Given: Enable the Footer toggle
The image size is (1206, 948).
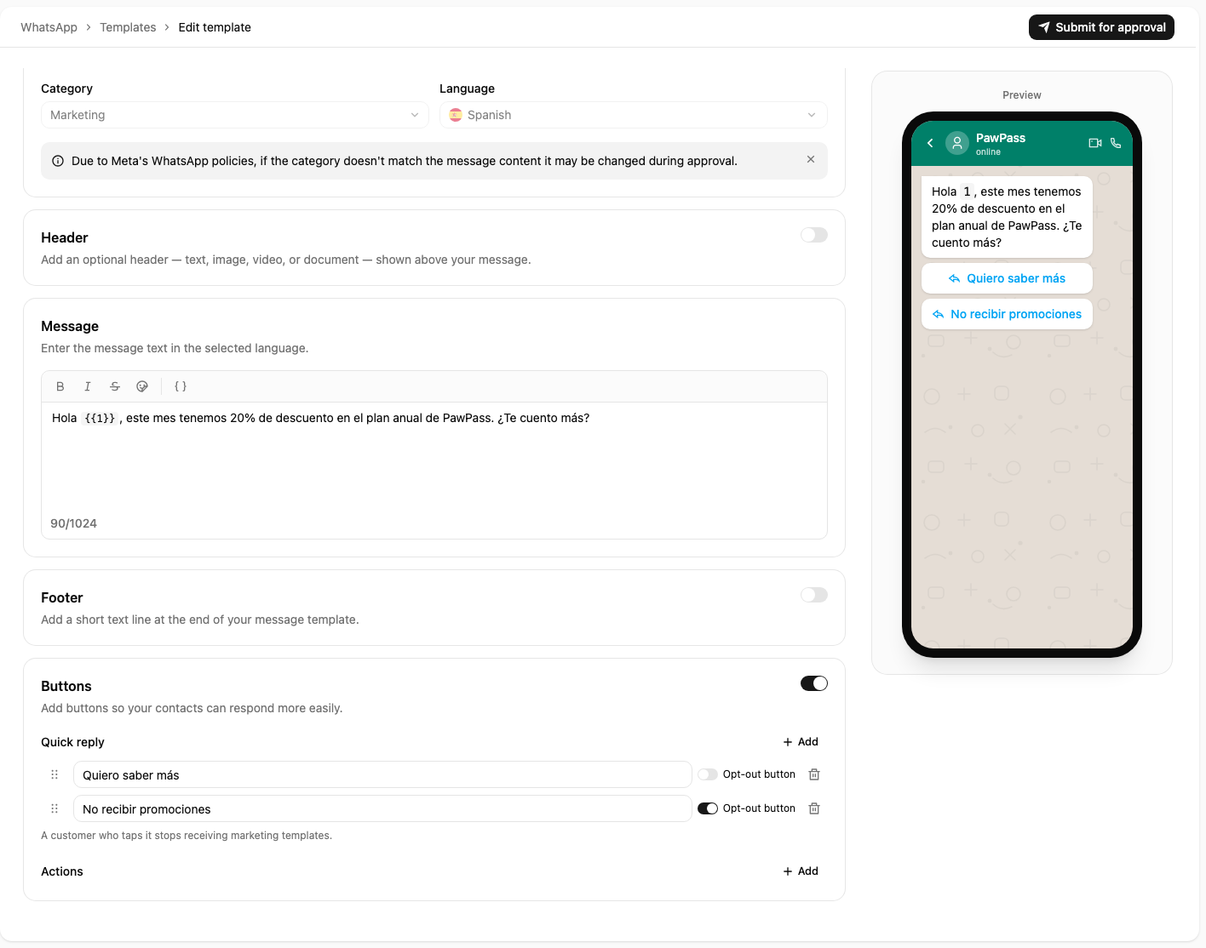Looking at the screenshot, I should pos(814,595).
